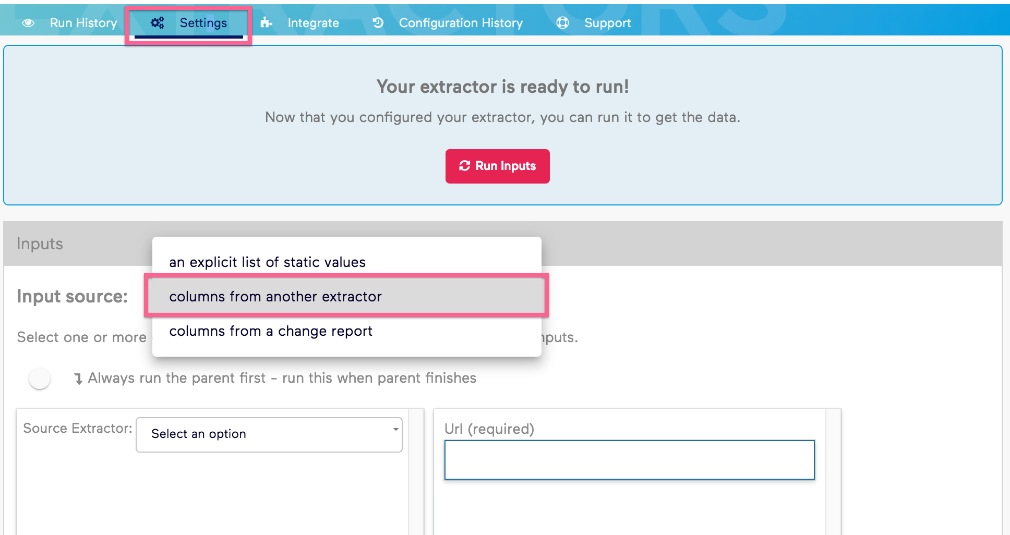Select 'an explicit list of static values' option

pos(267,262)
